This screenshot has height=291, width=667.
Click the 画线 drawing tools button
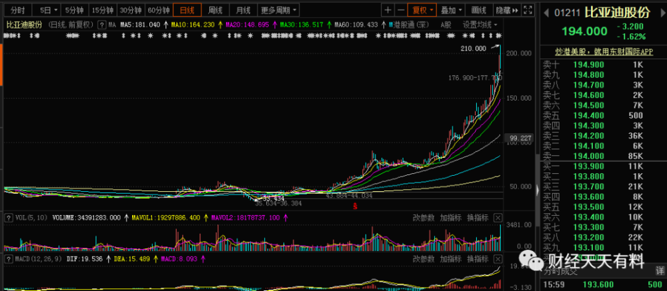pos(479,10)
